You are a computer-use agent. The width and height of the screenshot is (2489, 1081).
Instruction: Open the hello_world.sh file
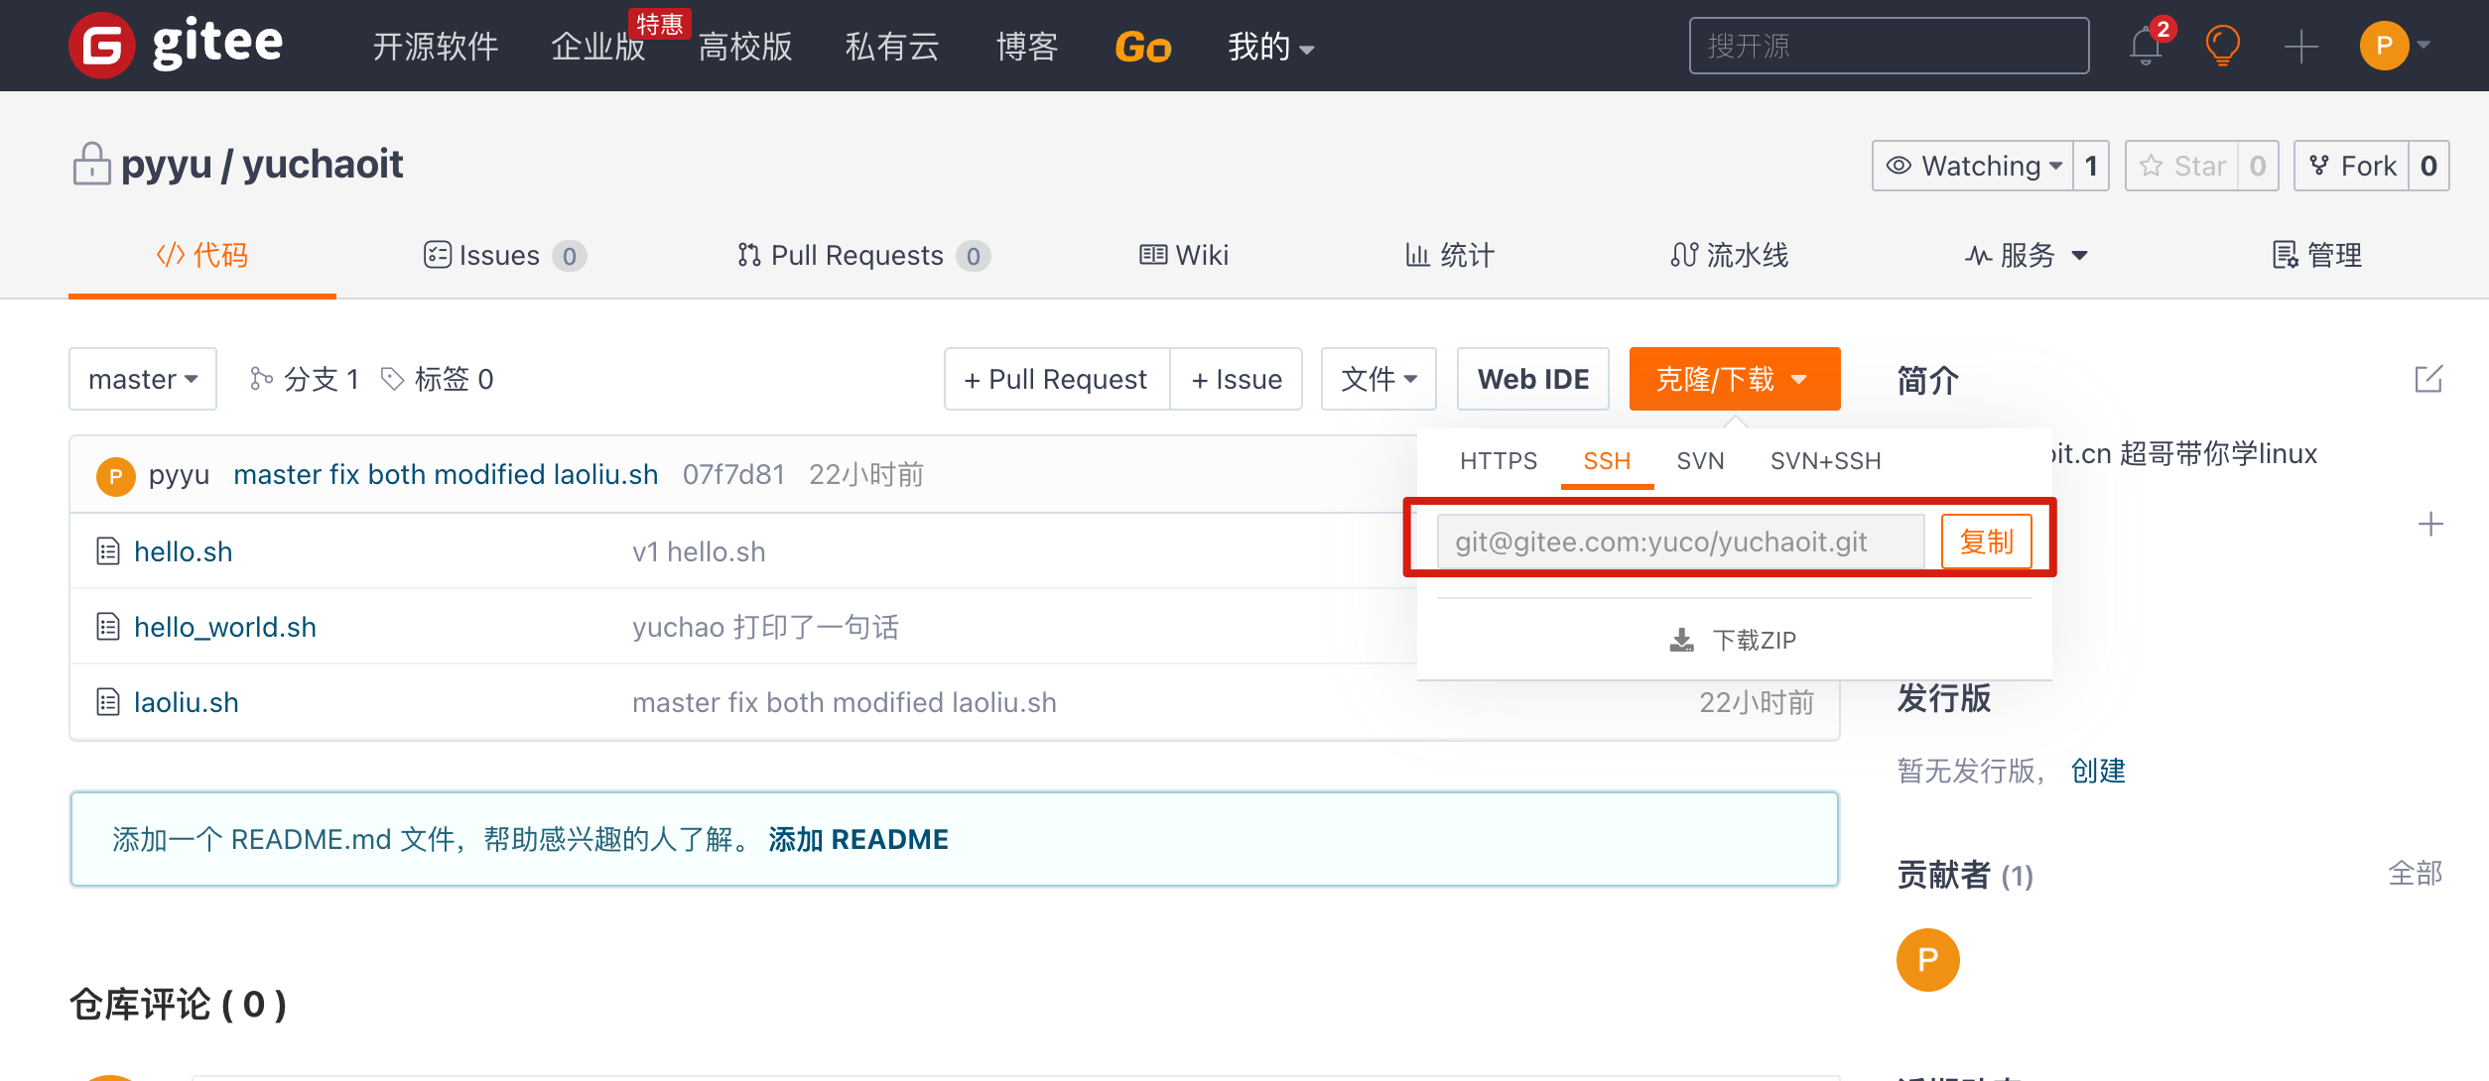[225, 627]
